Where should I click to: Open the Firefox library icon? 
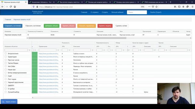click(175, 7)
